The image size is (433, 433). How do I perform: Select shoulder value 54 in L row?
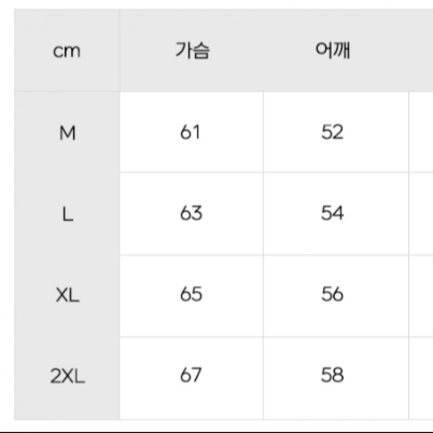pyautogui.click(x=332, y=213)
